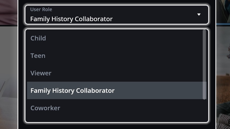The width and height of the screenshot is (230, 129).
Task: Click the dropdown arrow in User Role field
Action: [x=199, y=15]
